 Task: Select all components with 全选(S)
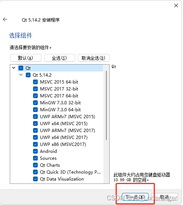60,58
